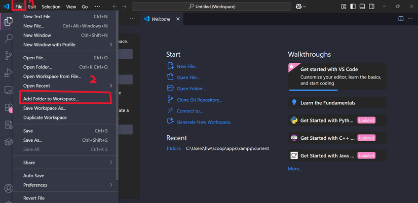418x203 pixels.
Task: Open the Get Started with Java walkthrough
Action: click(337, 155)
